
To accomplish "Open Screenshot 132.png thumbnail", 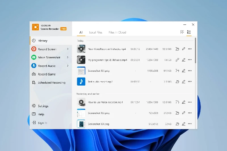I will click(81, 113).
